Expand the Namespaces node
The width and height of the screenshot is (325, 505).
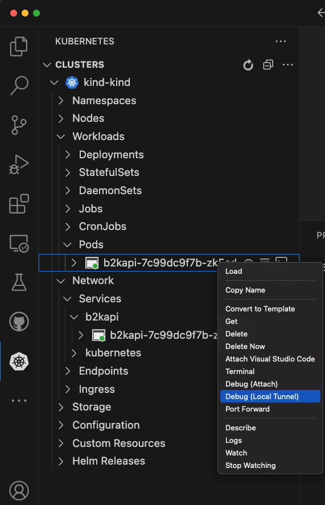[61, 100]
